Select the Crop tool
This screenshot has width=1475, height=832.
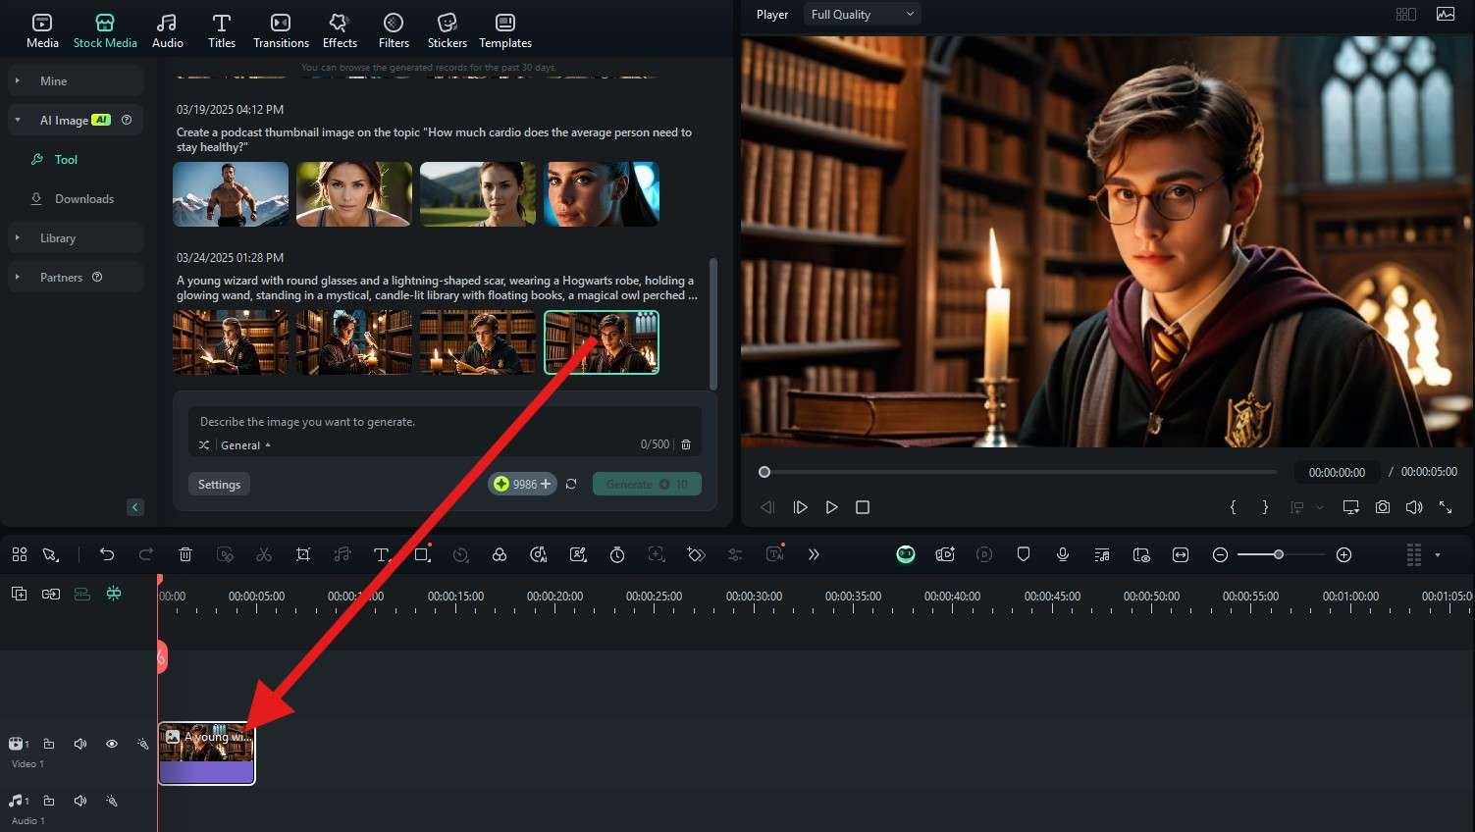pos(303,555)
